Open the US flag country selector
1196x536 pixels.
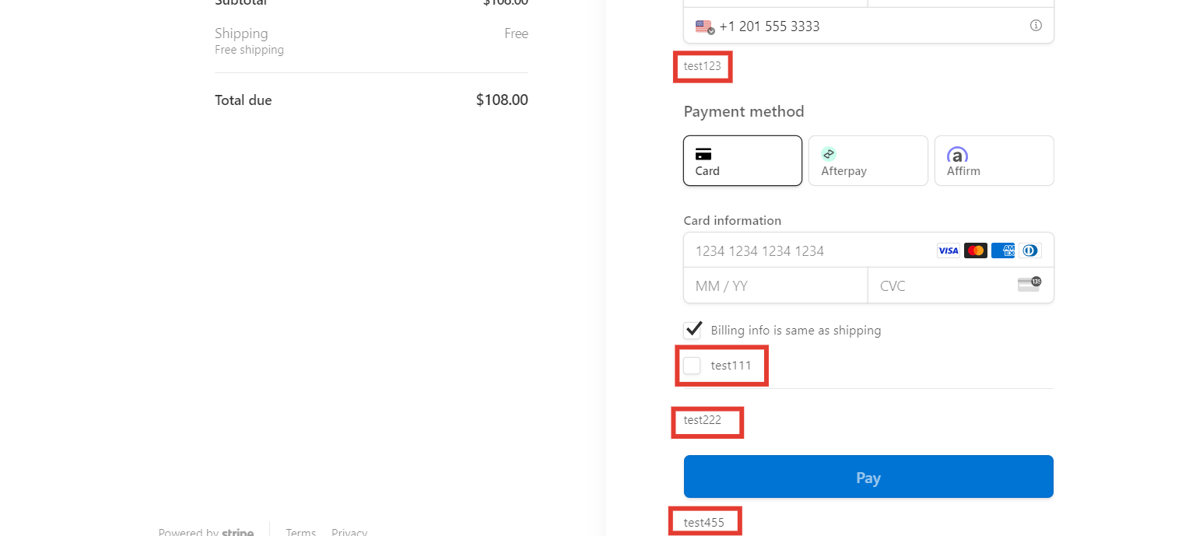click(705, 26)
